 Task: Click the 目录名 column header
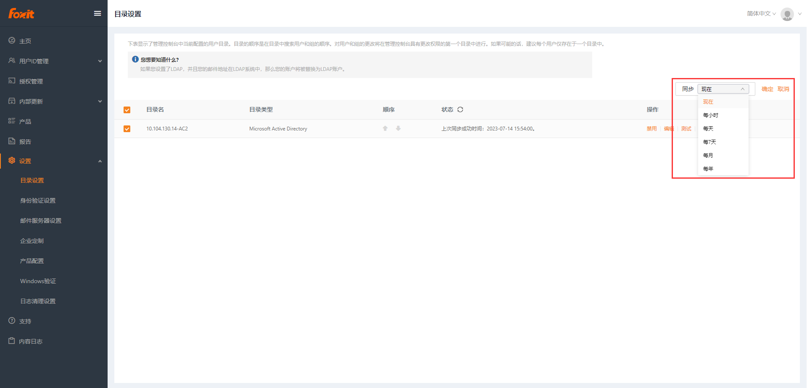tap(155, 109)
